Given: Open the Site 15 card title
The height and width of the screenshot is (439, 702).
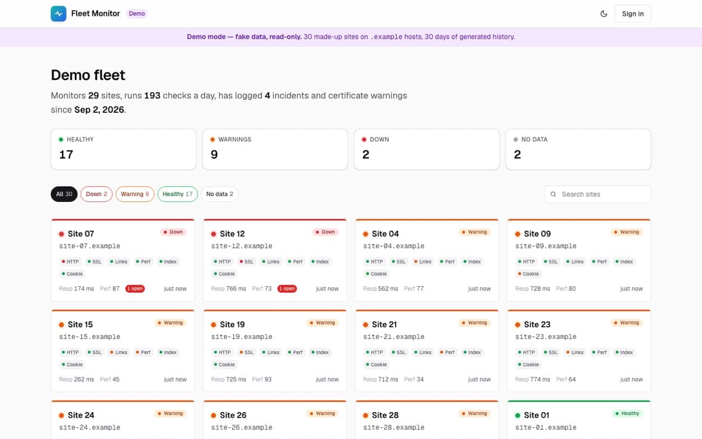Looking at the screenshot, I should 80,324.
